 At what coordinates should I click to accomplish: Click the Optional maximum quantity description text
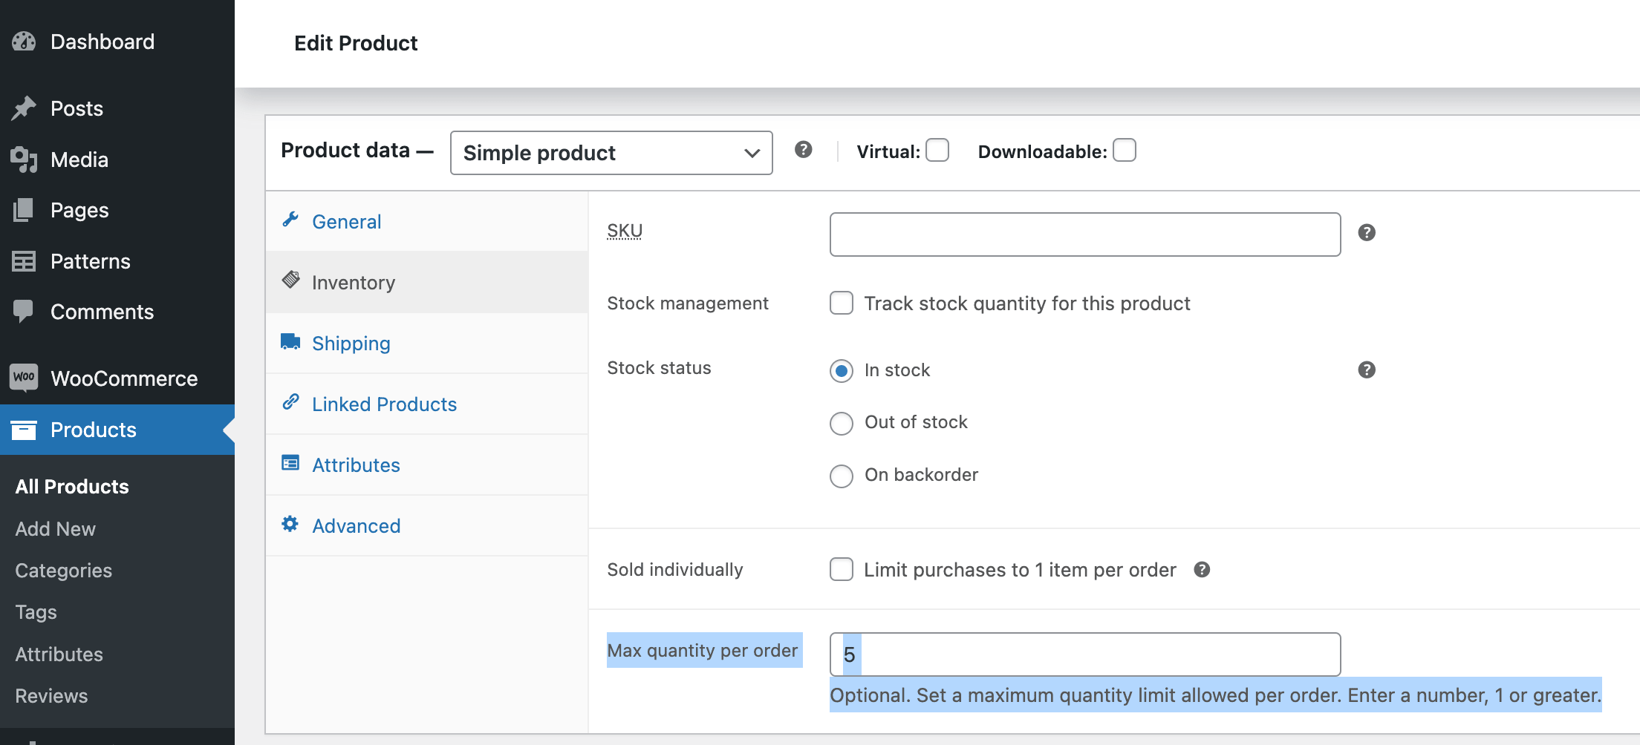point(1215,695)
